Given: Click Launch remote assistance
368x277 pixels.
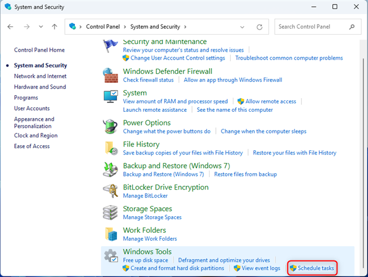Looking at the screenshot, I should 155,110.
